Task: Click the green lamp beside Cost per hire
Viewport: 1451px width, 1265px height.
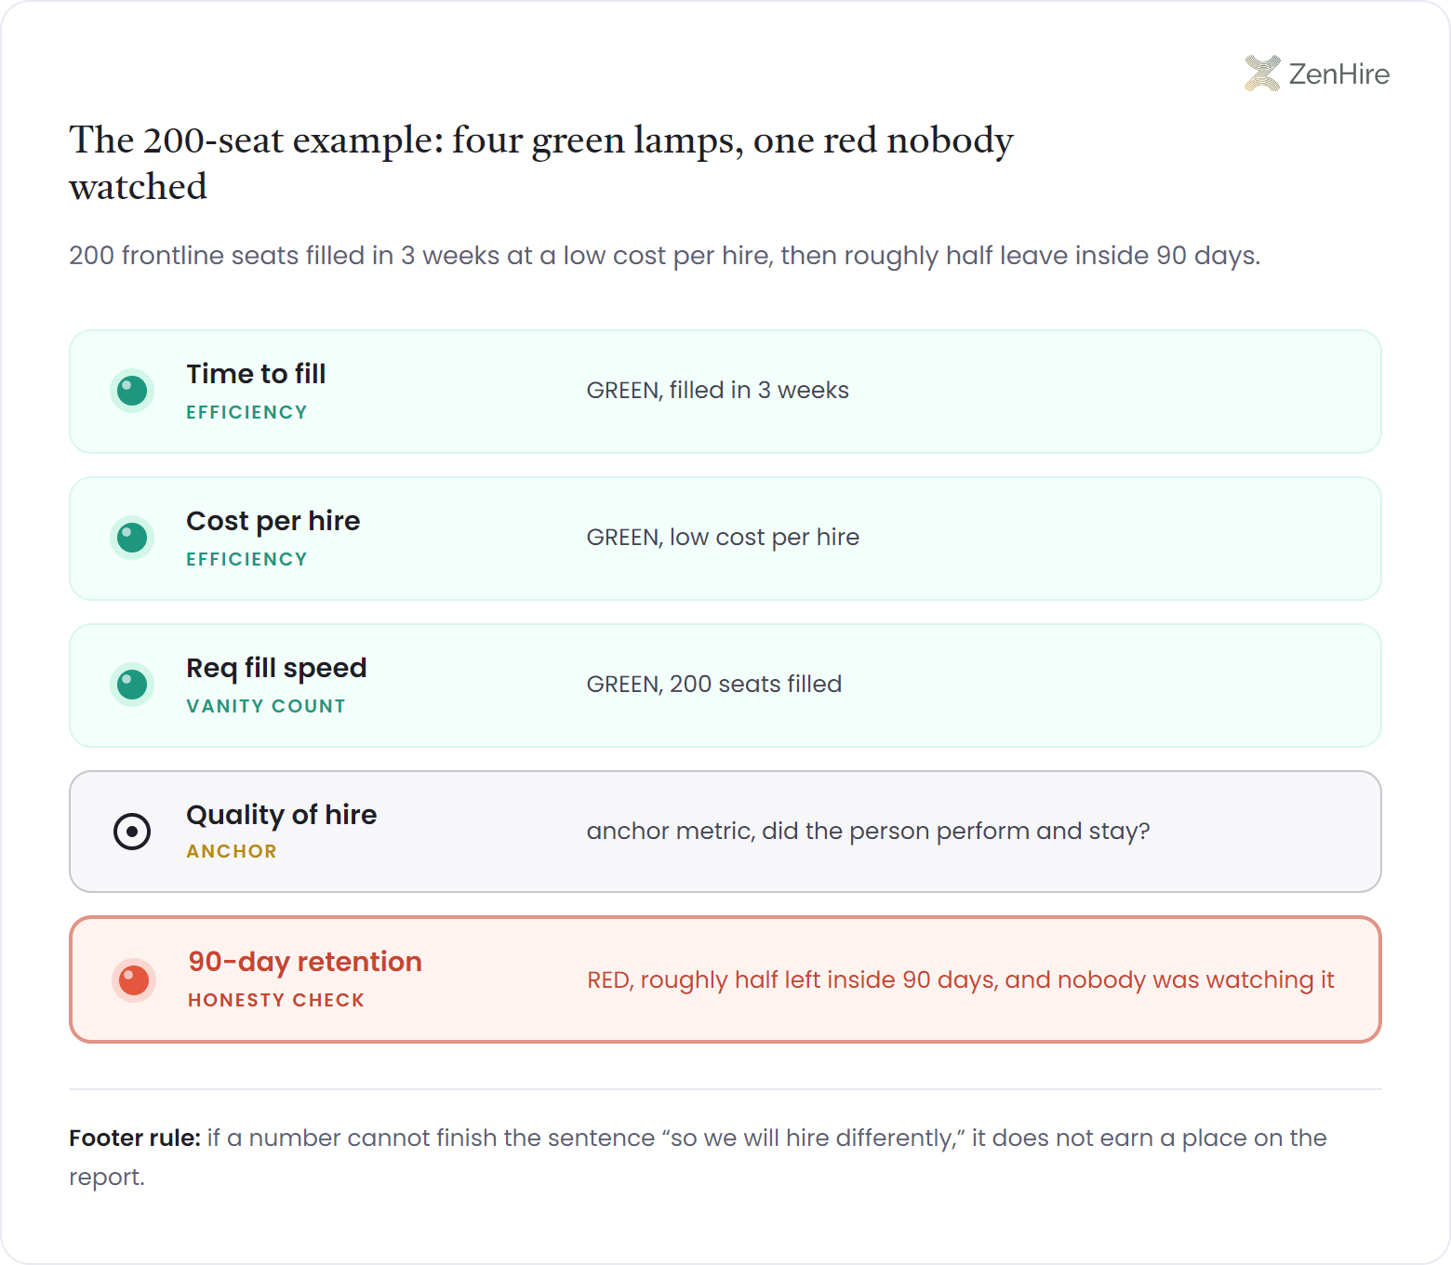Action: tap(132, 538)
